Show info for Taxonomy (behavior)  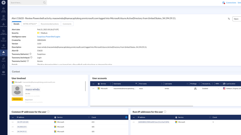point(31,54)
